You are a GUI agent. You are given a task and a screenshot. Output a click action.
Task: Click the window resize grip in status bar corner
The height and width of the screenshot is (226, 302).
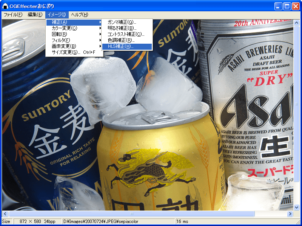pyautogui.click(x=298, y=222)
